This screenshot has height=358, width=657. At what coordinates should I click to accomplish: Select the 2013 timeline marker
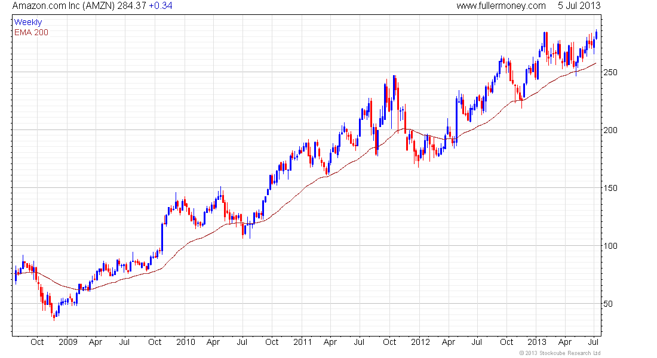point(537,342)
